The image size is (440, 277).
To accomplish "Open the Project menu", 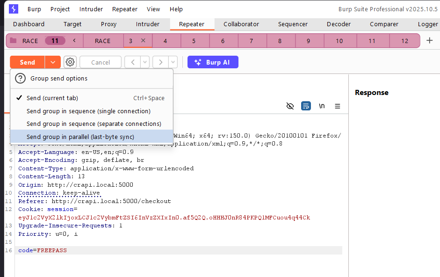I will (60, 9).
